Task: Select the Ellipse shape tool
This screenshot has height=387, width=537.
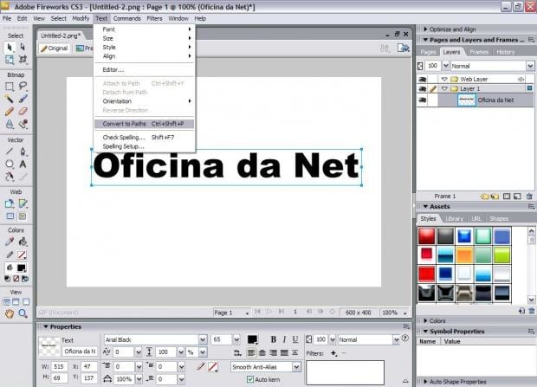Action: click(10, 164)
